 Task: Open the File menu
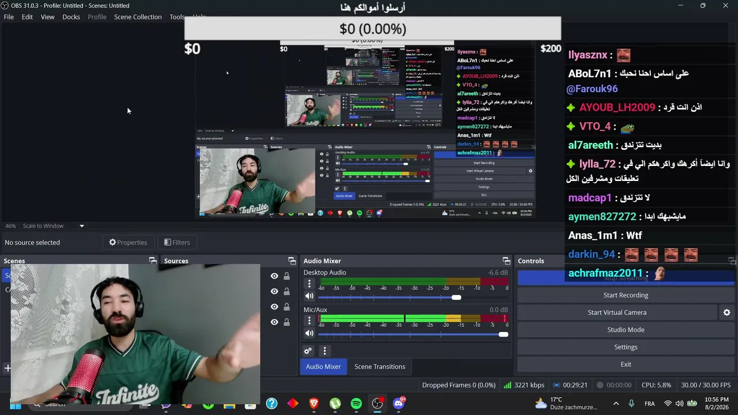pyautogui.click(x=9, y=17)
